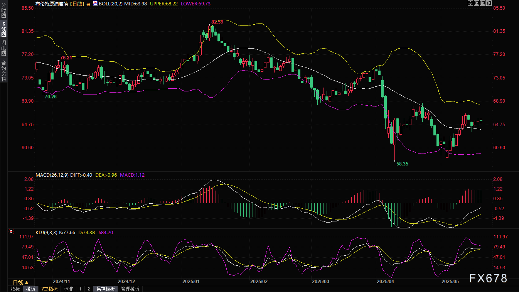Click the red sun marker icon near KDJ
The height and width of the screenshot is (292, 519).
tap(11, 232)
